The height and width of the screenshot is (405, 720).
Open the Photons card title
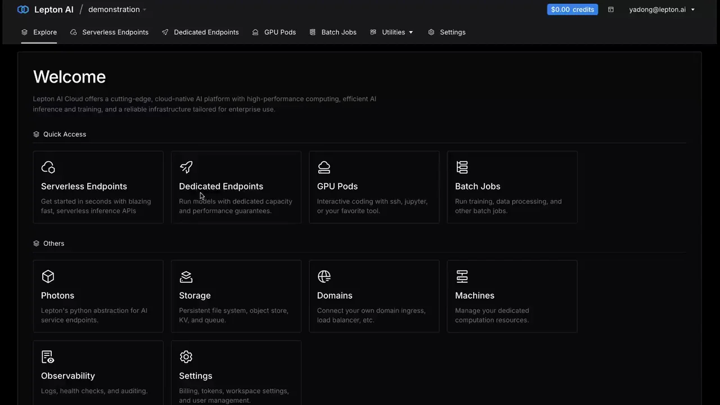coord(57,295)
